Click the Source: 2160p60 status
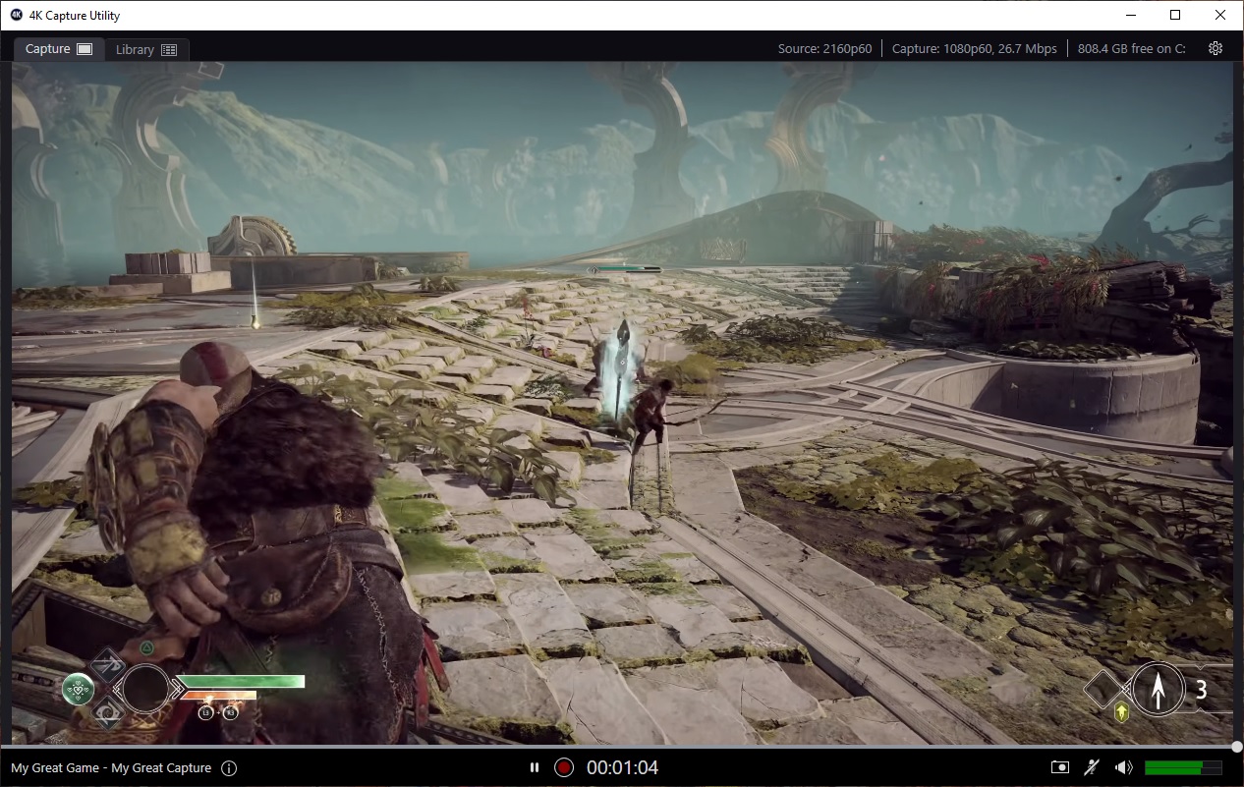 (824, 48)
